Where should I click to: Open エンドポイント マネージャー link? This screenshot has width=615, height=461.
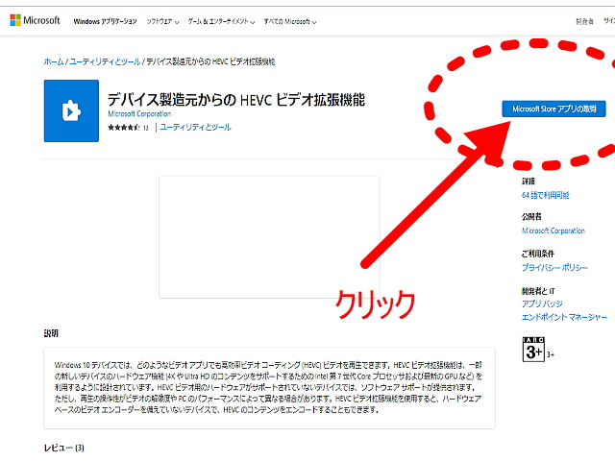click(564, 317)
